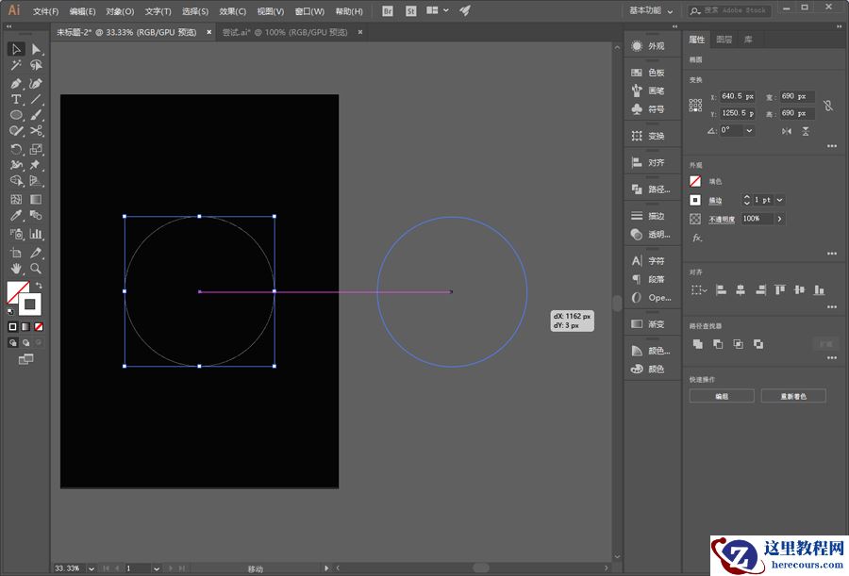
Task: Open the rotation angle dropdown
Action: click(749, 130)
